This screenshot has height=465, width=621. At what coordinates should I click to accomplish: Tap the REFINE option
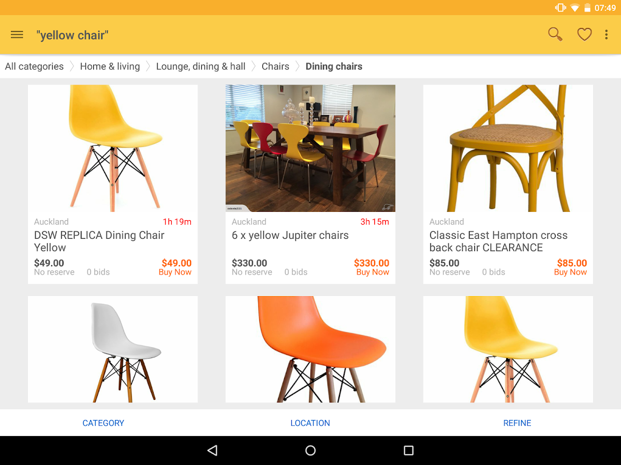[517, 423]
